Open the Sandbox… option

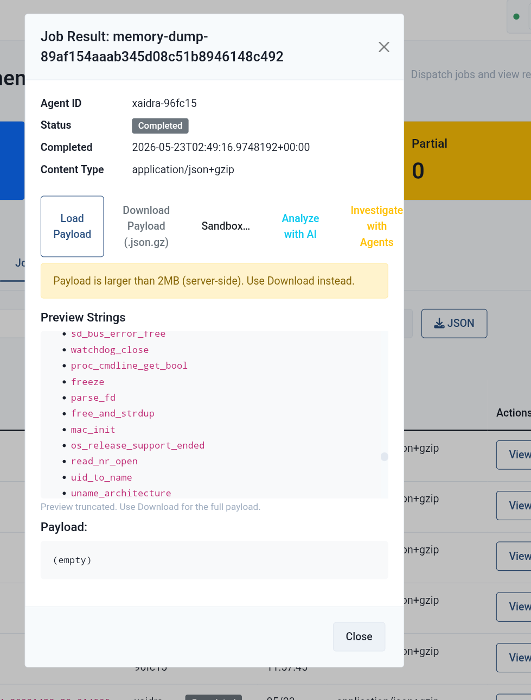[x=226, y=226]
